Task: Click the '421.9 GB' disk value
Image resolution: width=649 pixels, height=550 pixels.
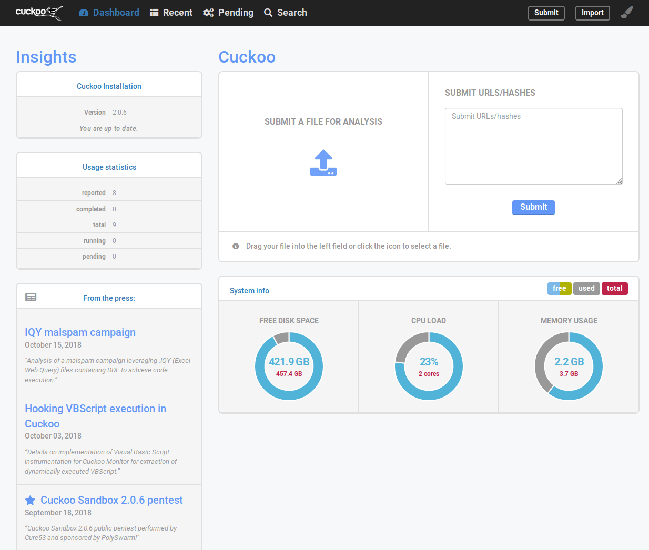Action: (289, 362)
